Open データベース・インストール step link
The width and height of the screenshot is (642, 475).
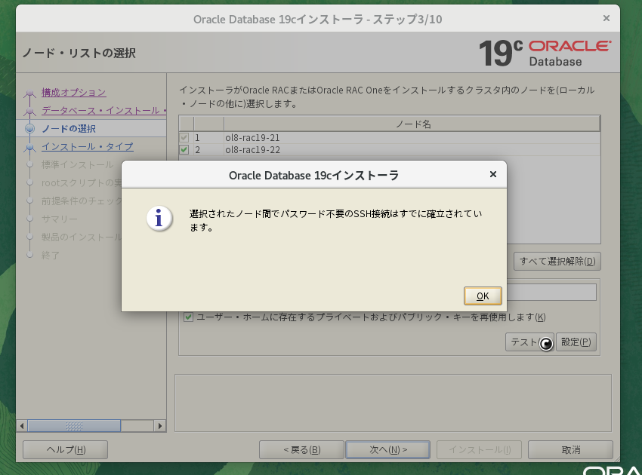point(103,110)
